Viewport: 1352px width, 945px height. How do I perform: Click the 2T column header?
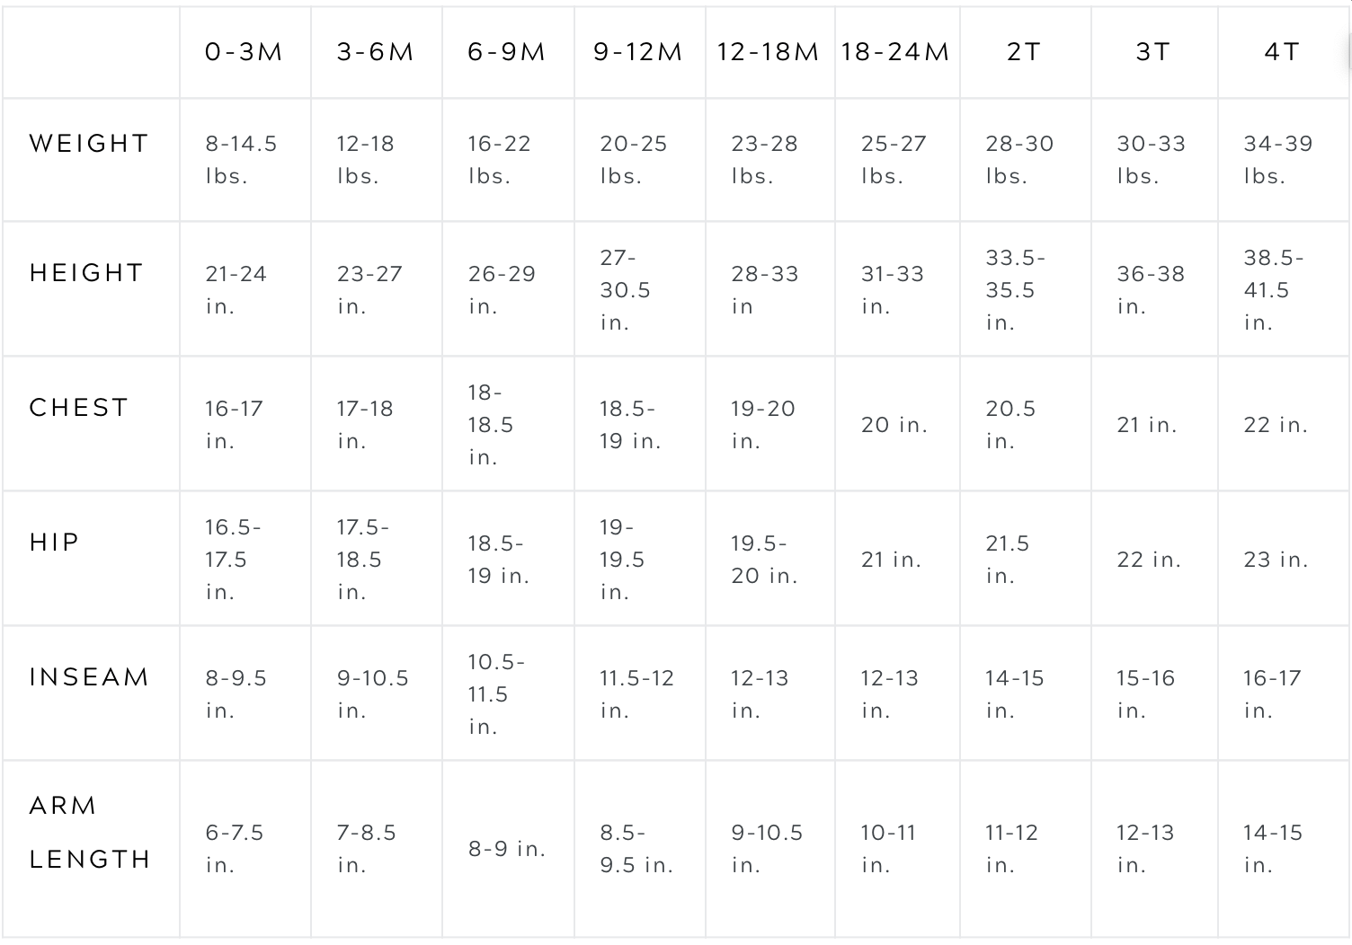click(x=1024, y=52)
